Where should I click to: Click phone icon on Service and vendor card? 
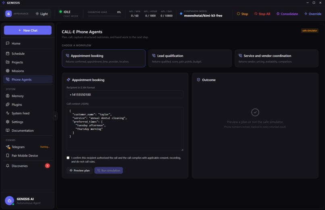click(240, 56)
